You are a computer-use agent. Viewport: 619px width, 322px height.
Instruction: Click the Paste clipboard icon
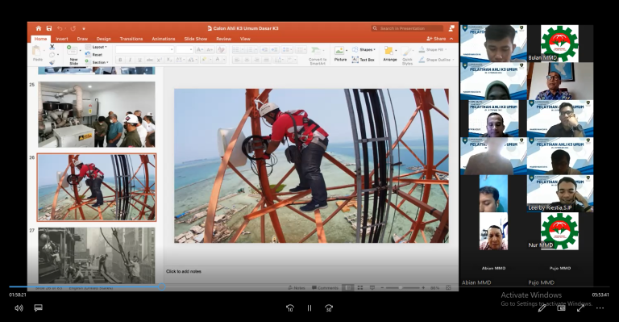pos(37,51)
